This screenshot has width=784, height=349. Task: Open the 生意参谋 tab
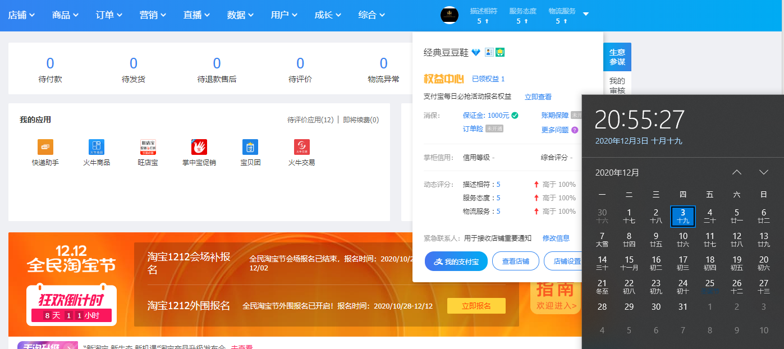(x=617, y=57)
